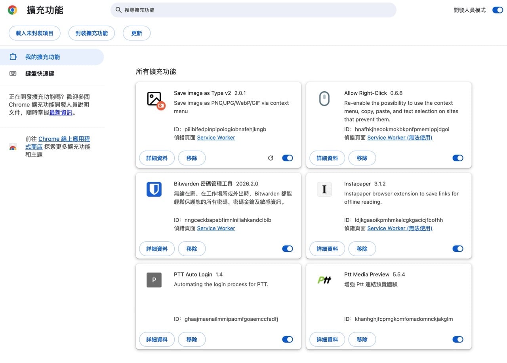Click the 搜尋擴充功能 search field
The width and height of the screenshot is (507, 363).
[x=253, y=10]
